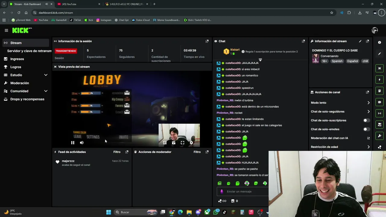Switch to the YouTube browser tab
The image size is (386, 217).
78,4
